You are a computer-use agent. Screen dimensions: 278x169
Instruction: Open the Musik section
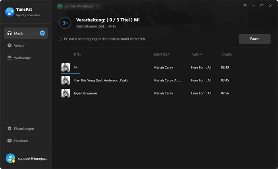(26, 33)
